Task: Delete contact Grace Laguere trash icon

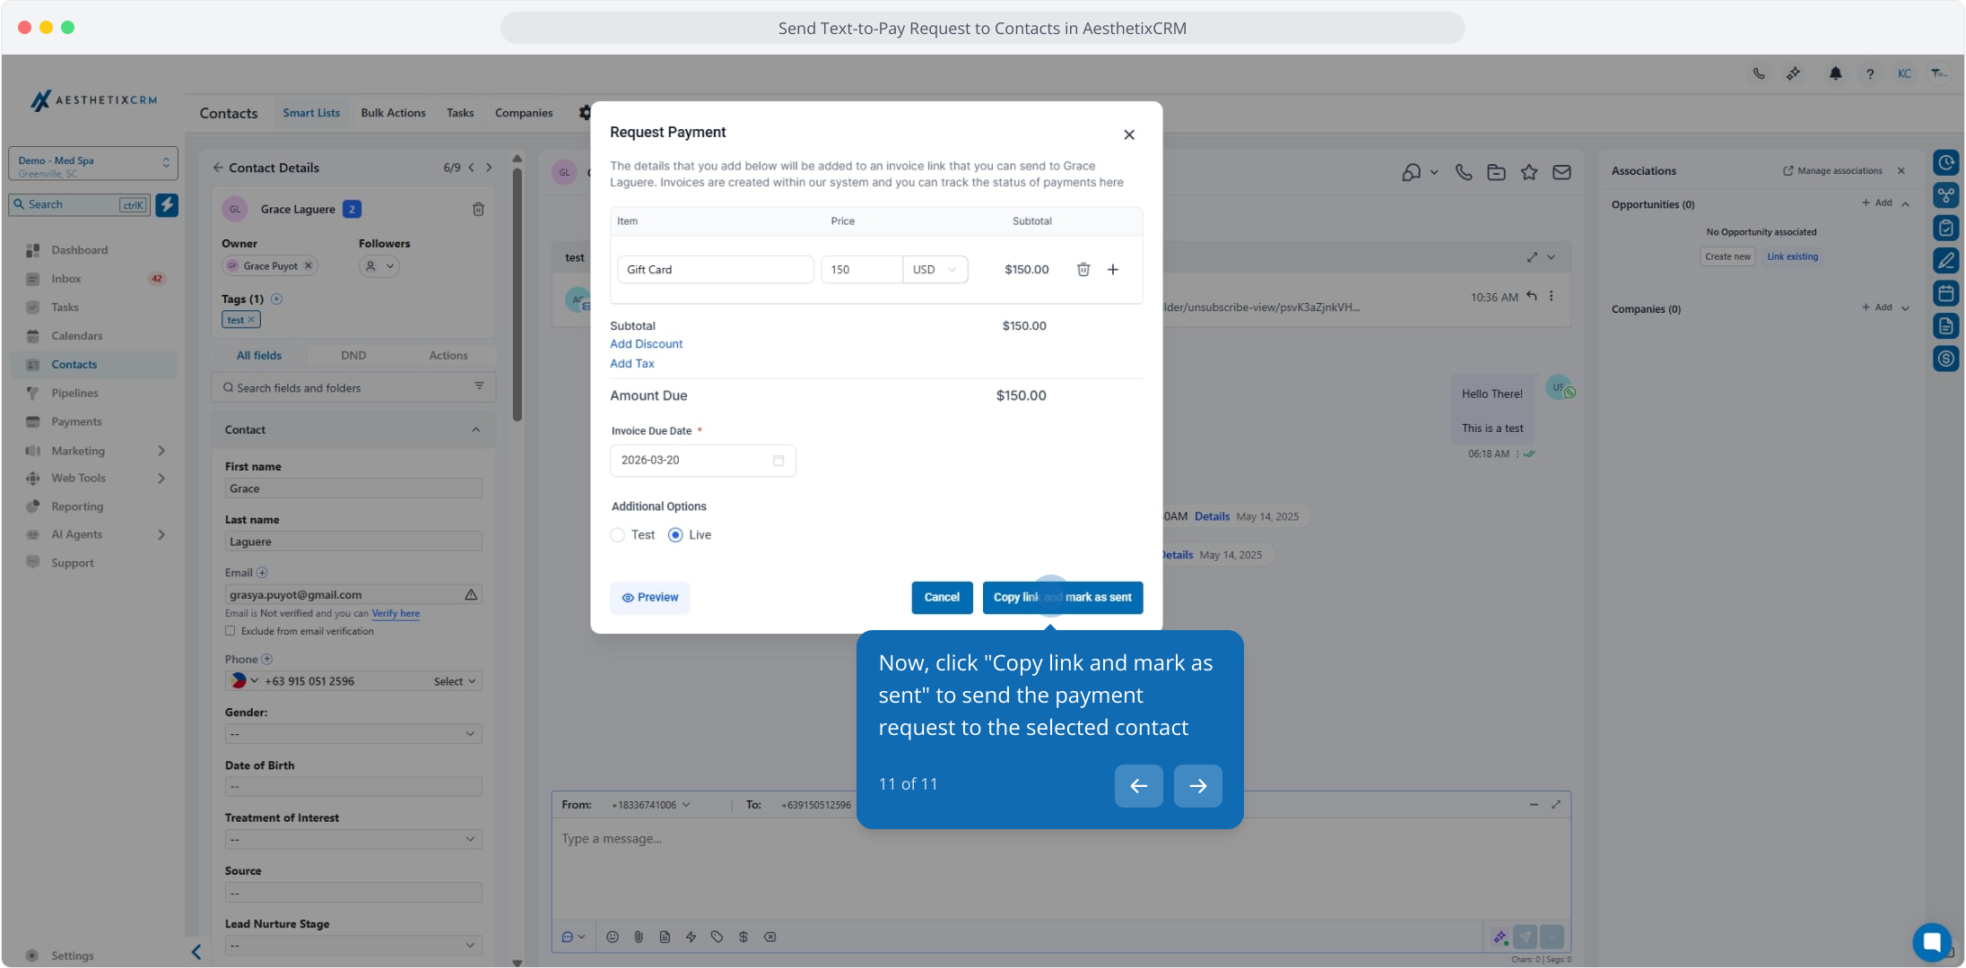Action: pos(478,209)
